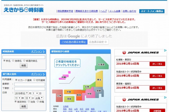This screenshot has width=169, height=112.
Task: Click この広告の表示を停止 button
Action: [74, 42]
